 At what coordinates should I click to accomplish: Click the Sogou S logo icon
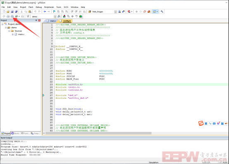(201, 123)
